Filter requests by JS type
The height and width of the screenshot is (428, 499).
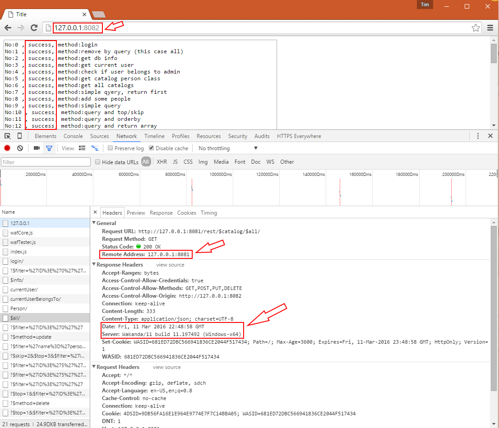(x=175, y=162)
